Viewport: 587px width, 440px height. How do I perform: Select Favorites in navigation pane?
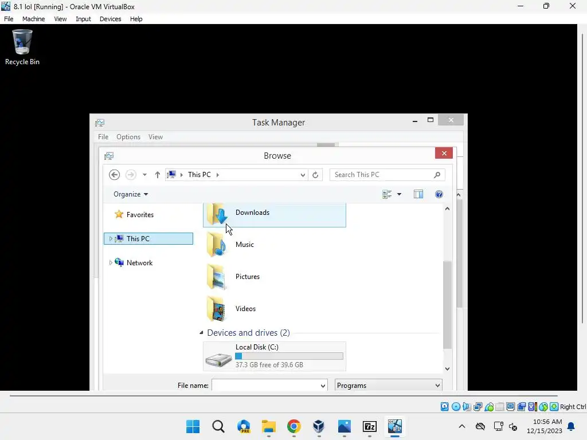(134, 215)
